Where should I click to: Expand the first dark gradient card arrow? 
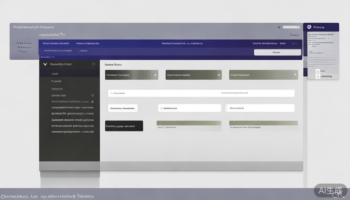click(x=155, y=75)
